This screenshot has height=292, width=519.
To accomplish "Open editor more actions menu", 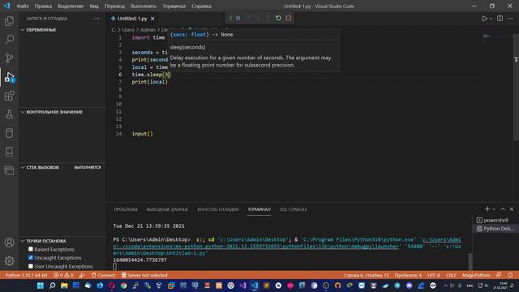I will click(x=510, y=19).
